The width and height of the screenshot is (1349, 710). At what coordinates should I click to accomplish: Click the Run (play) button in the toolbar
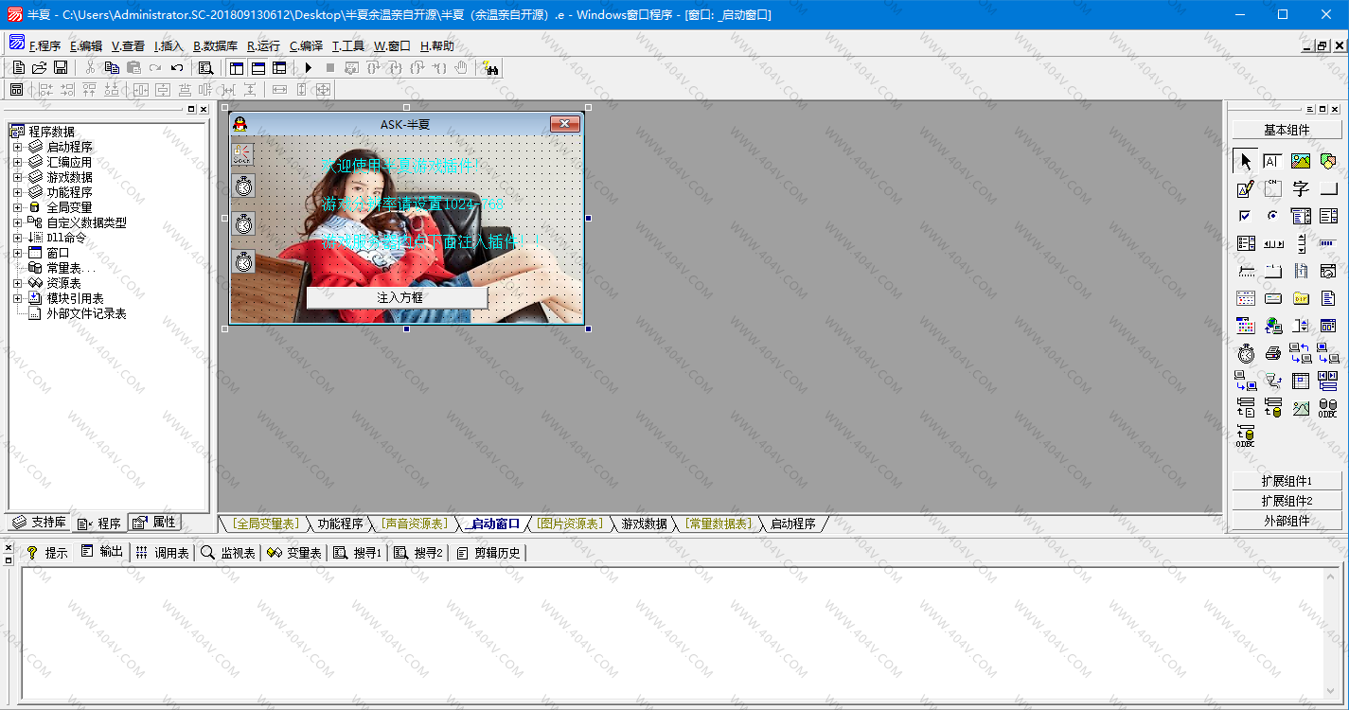coord(309,68)
